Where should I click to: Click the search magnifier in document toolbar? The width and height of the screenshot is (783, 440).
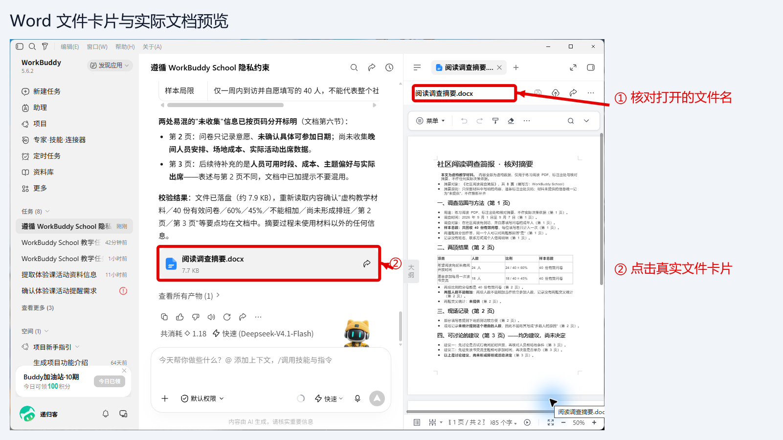point(571,121)
